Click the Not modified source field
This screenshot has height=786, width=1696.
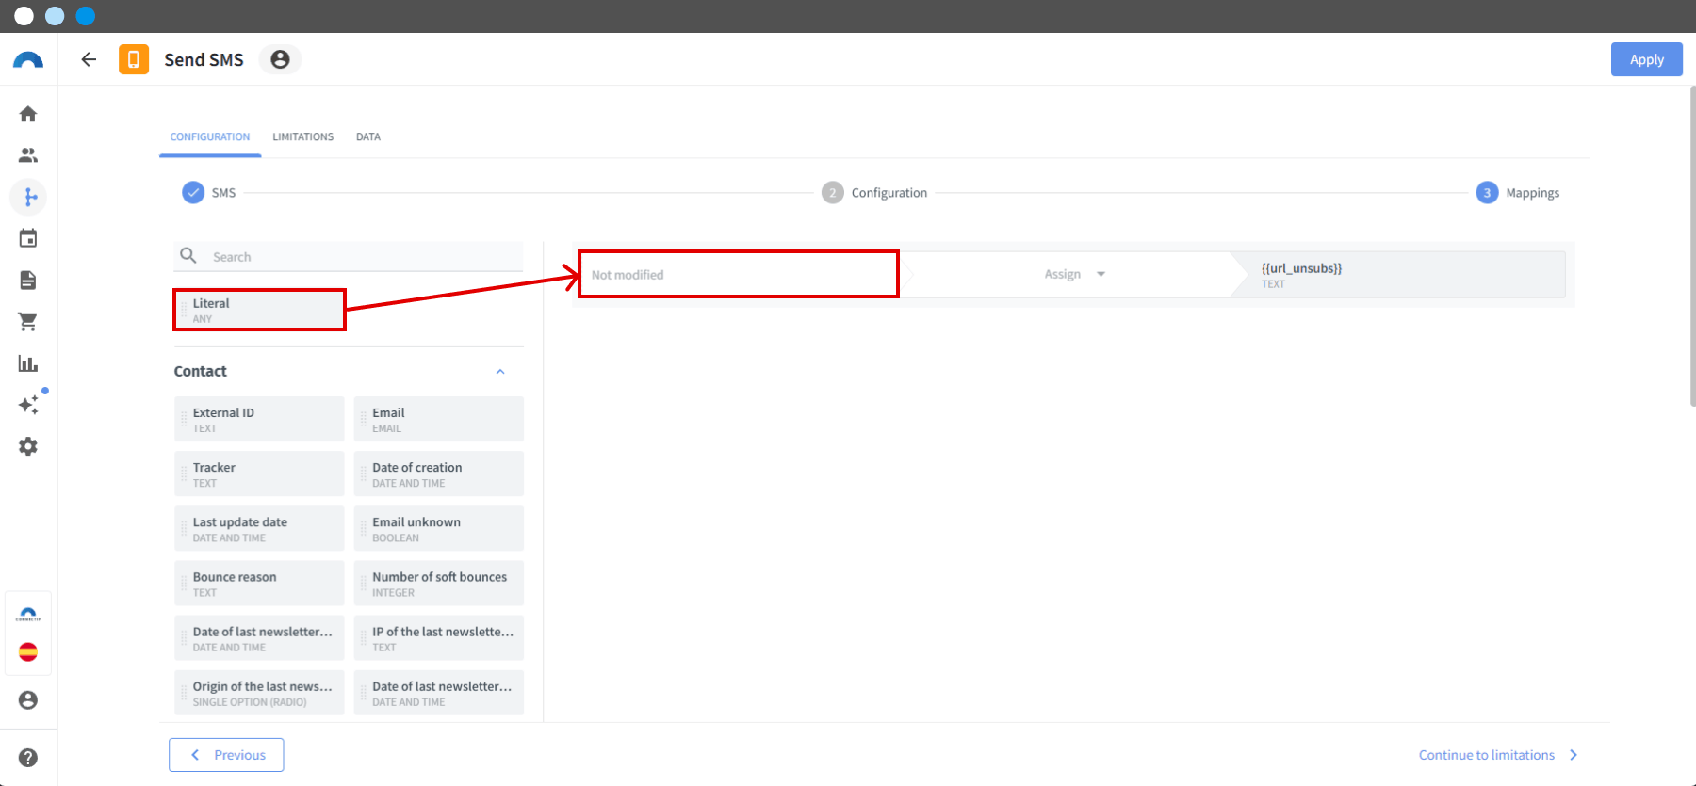(739, 275)
